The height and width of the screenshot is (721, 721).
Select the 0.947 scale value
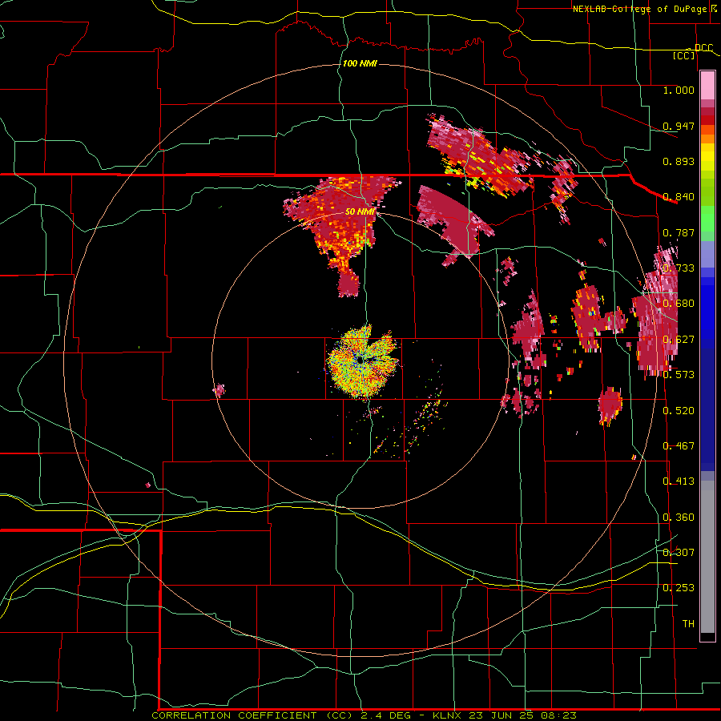click(679, 126)
